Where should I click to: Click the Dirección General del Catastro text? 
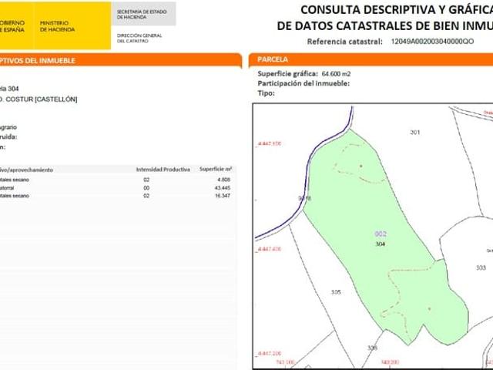pyautogui.click(x=139, y=39)
